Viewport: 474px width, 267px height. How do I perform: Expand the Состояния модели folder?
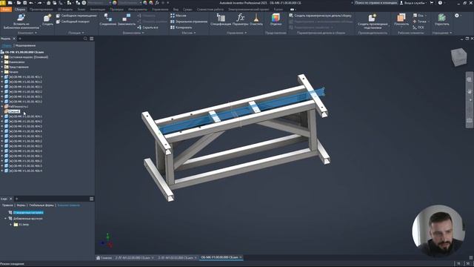tap(2, 57)
